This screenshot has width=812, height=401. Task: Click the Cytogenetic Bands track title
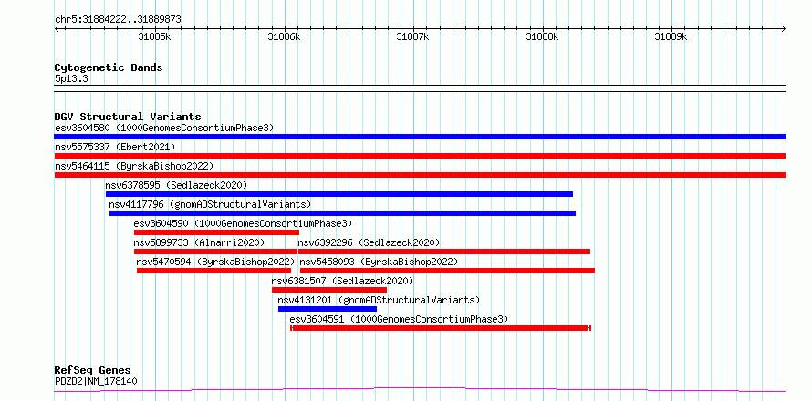[x=109, y=67]
